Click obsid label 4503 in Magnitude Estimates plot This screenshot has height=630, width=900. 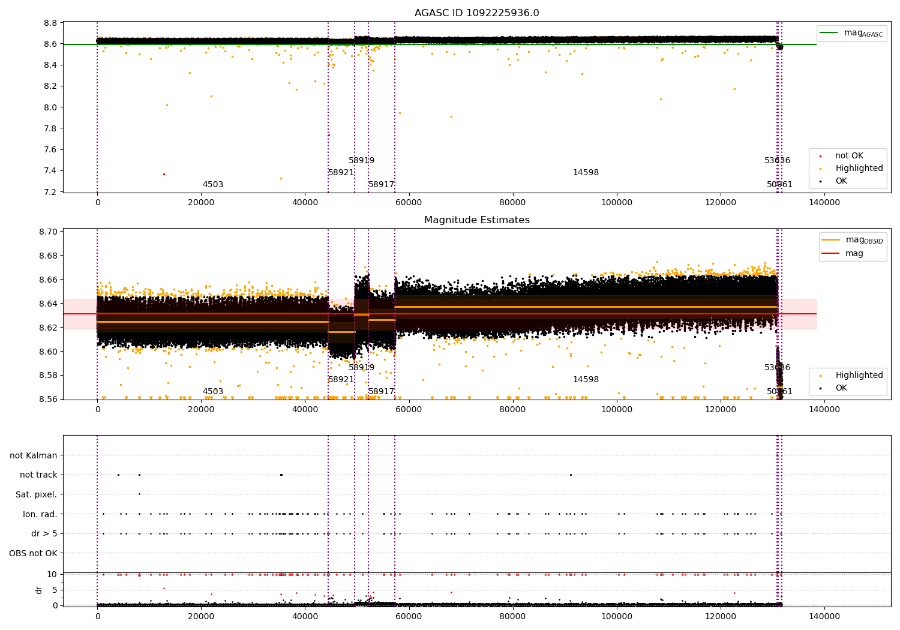pos(213,392)
